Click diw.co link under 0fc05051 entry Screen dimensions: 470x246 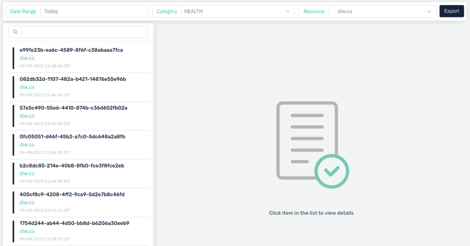click(27, 145)
